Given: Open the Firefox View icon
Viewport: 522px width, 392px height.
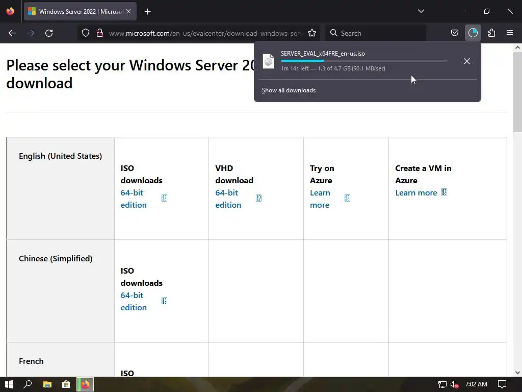Looking at the screenshot, I should click(x=10, y=11).
